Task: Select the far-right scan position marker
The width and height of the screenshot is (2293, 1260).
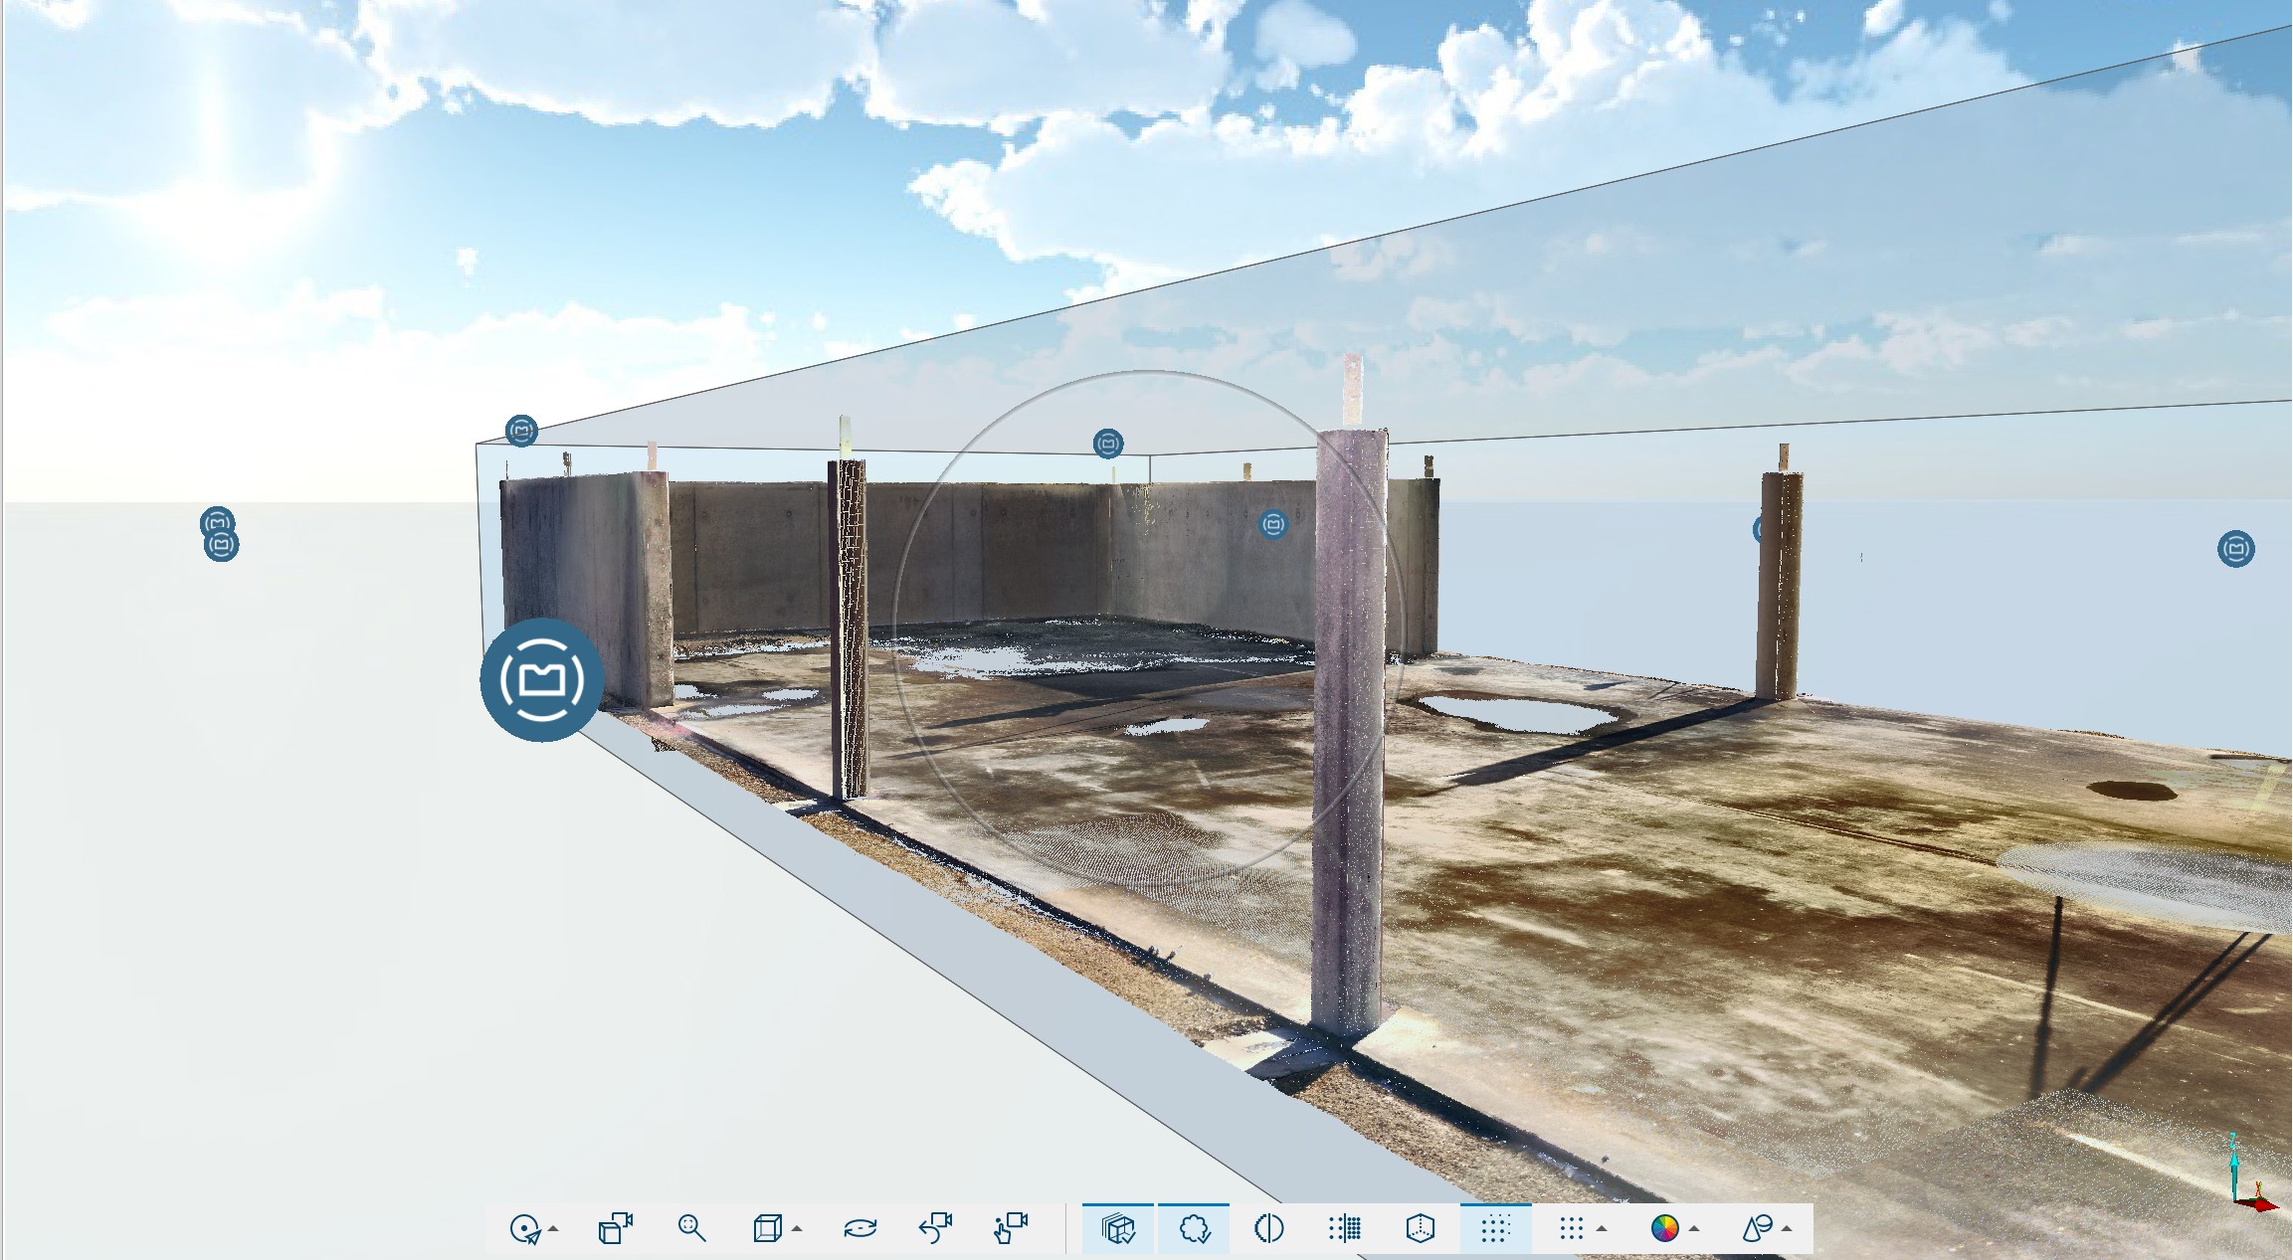Action: (x=2235, y=549)
